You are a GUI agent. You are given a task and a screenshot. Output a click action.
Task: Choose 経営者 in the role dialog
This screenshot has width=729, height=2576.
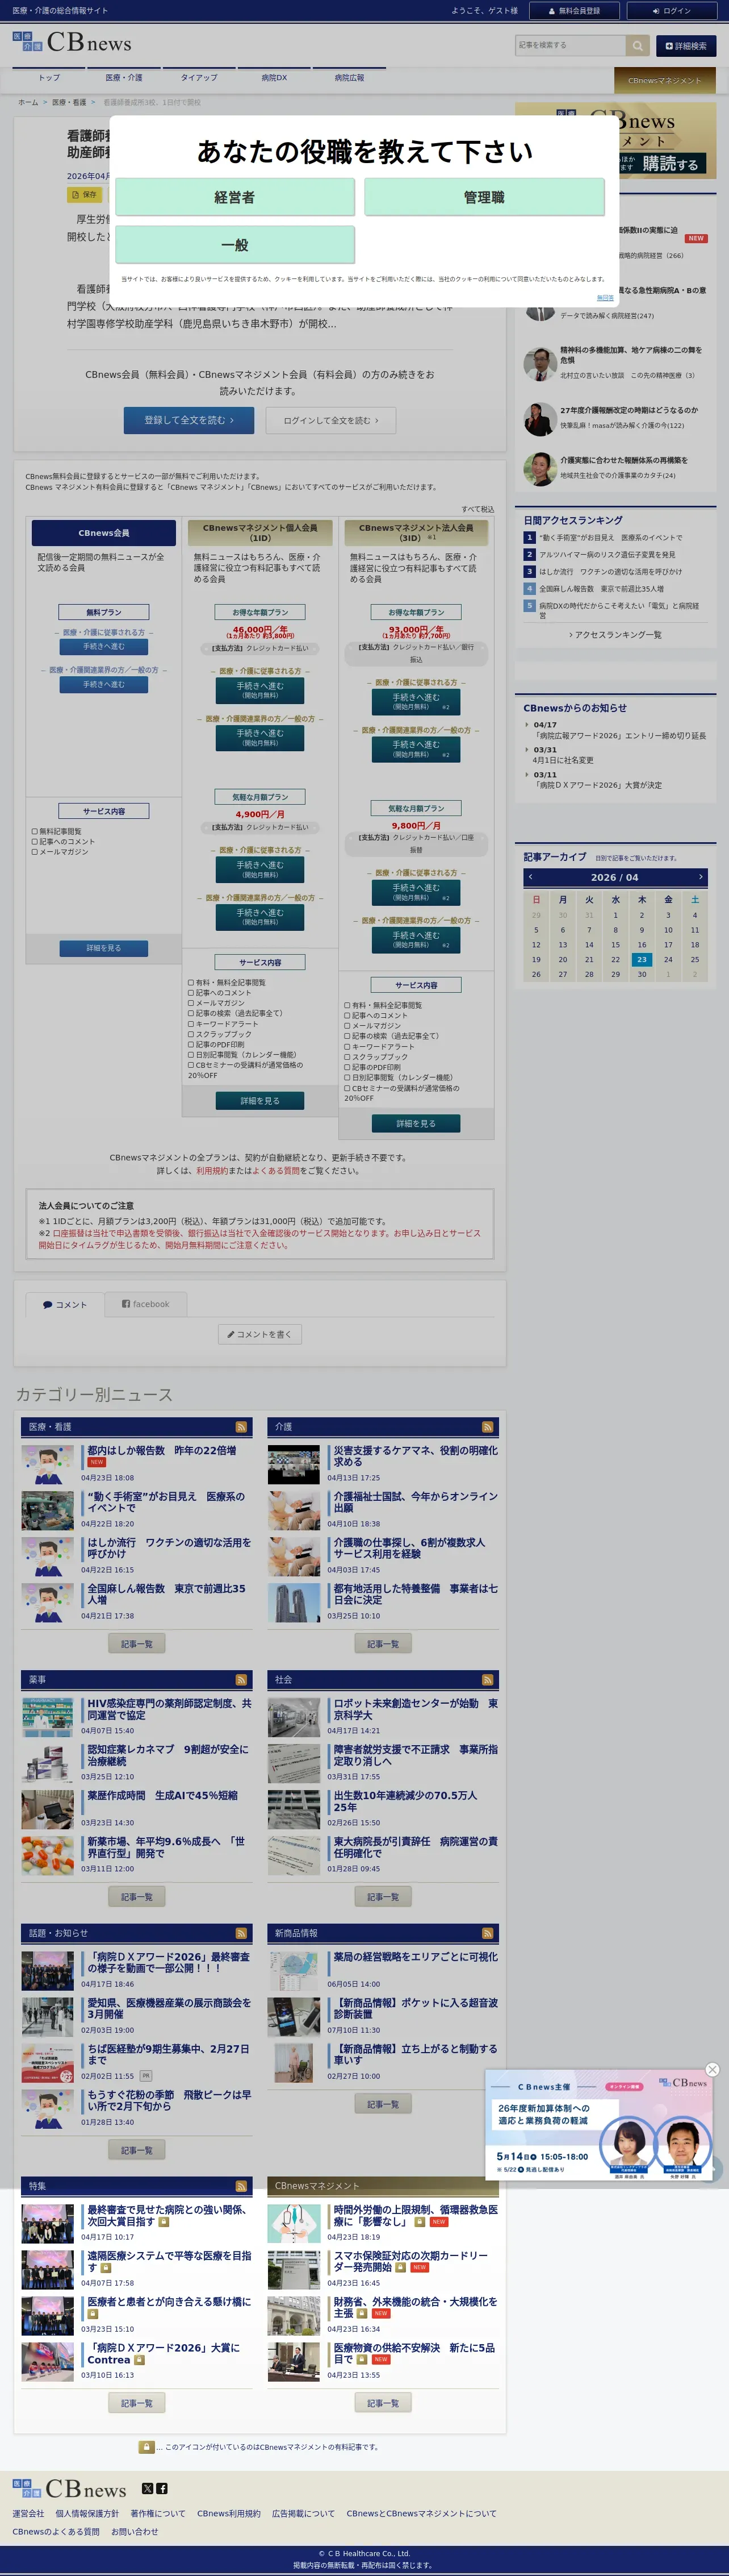[234, 197]
